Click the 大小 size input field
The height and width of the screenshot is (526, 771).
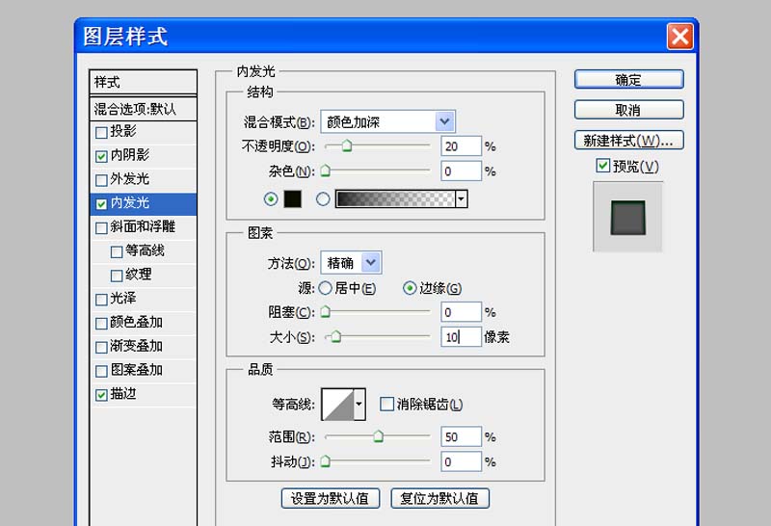point(460,337)
